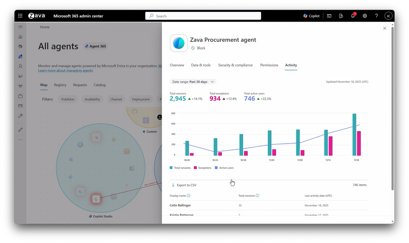Click the Home icon in sidebar
This screenshot has width=409, height=243.
coord(20,37)
